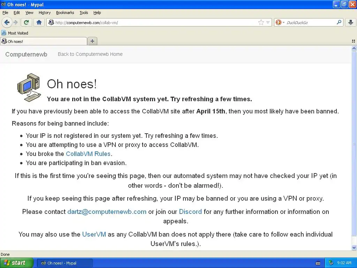The image size is (357, 268).
Task: Click the vertical scrollbar thumb
Action: coord(354,143)
